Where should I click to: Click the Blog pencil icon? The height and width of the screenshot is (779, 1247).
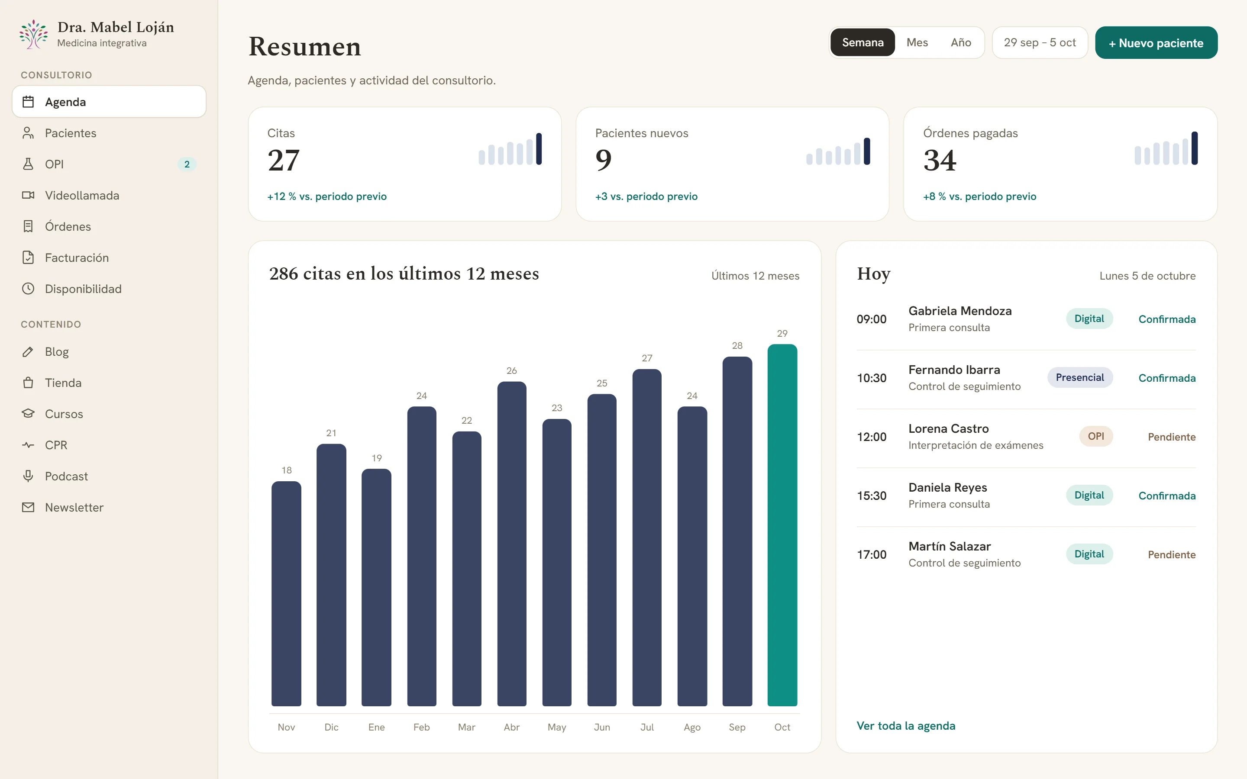[x=28, y=351]
